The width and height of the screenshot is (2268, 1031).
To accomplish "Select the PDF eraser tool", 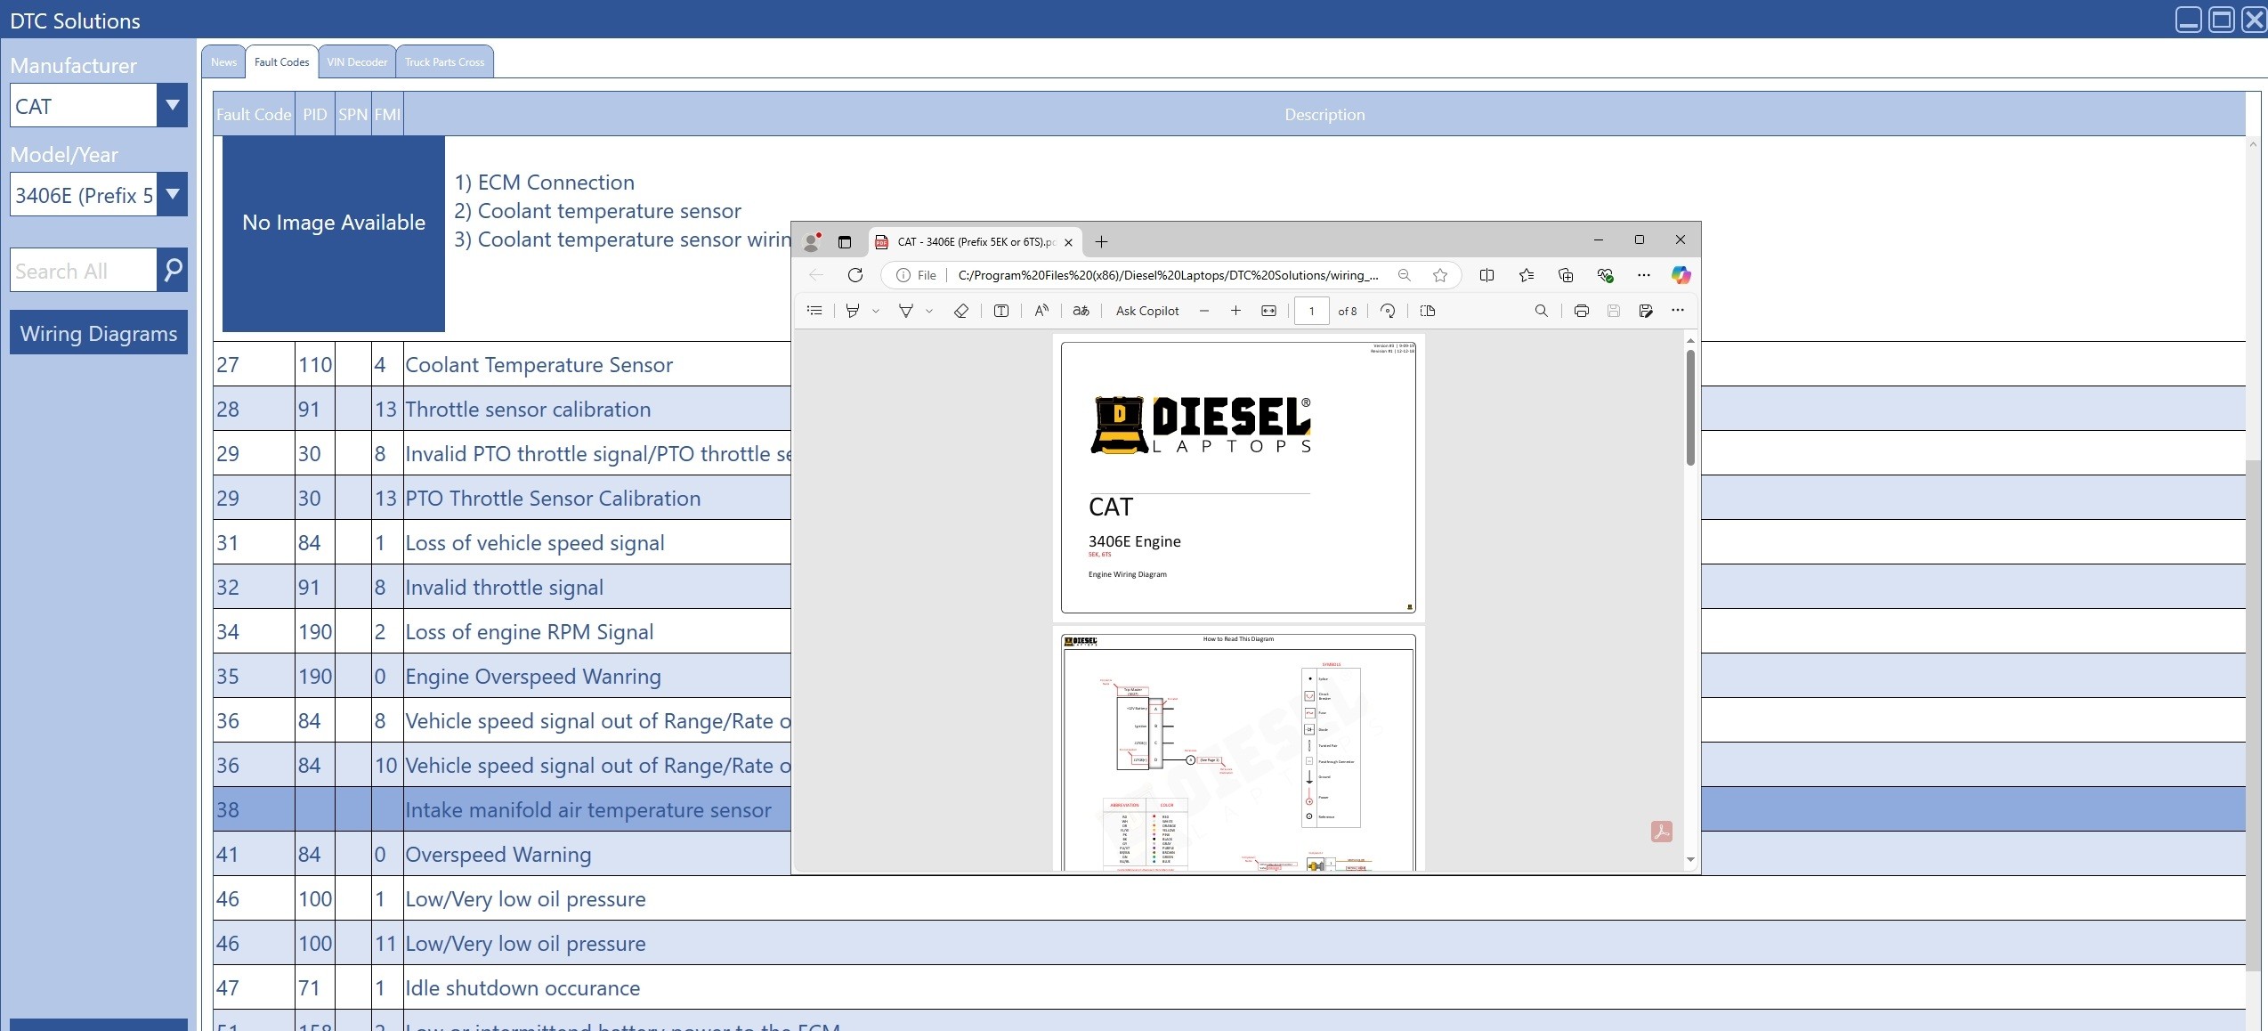I will click(960, 311).
